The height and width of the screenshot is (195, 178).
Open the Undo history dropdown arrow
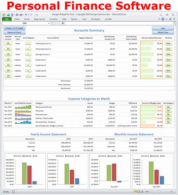pos(29,15)
